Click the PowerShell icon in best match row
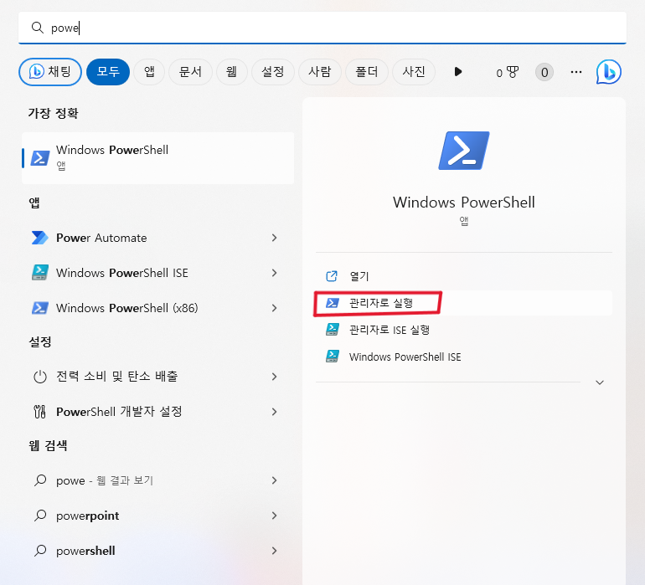 point(40,158)
